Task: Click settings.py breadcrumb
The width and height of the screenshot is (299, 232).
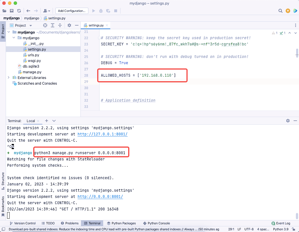Action: click(x=55, y=18)
